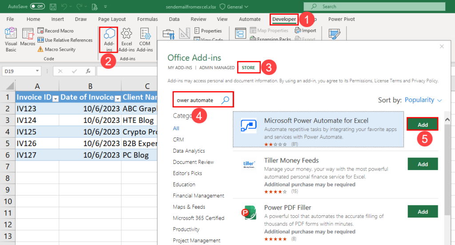Open Invoice ID filter dropdown
The width and height of the screenshot is (455, 245).
click(x=55, y=99)
